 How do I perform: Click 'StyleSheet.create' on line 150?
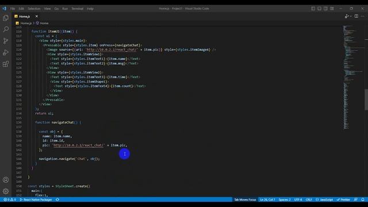[71, 186]
